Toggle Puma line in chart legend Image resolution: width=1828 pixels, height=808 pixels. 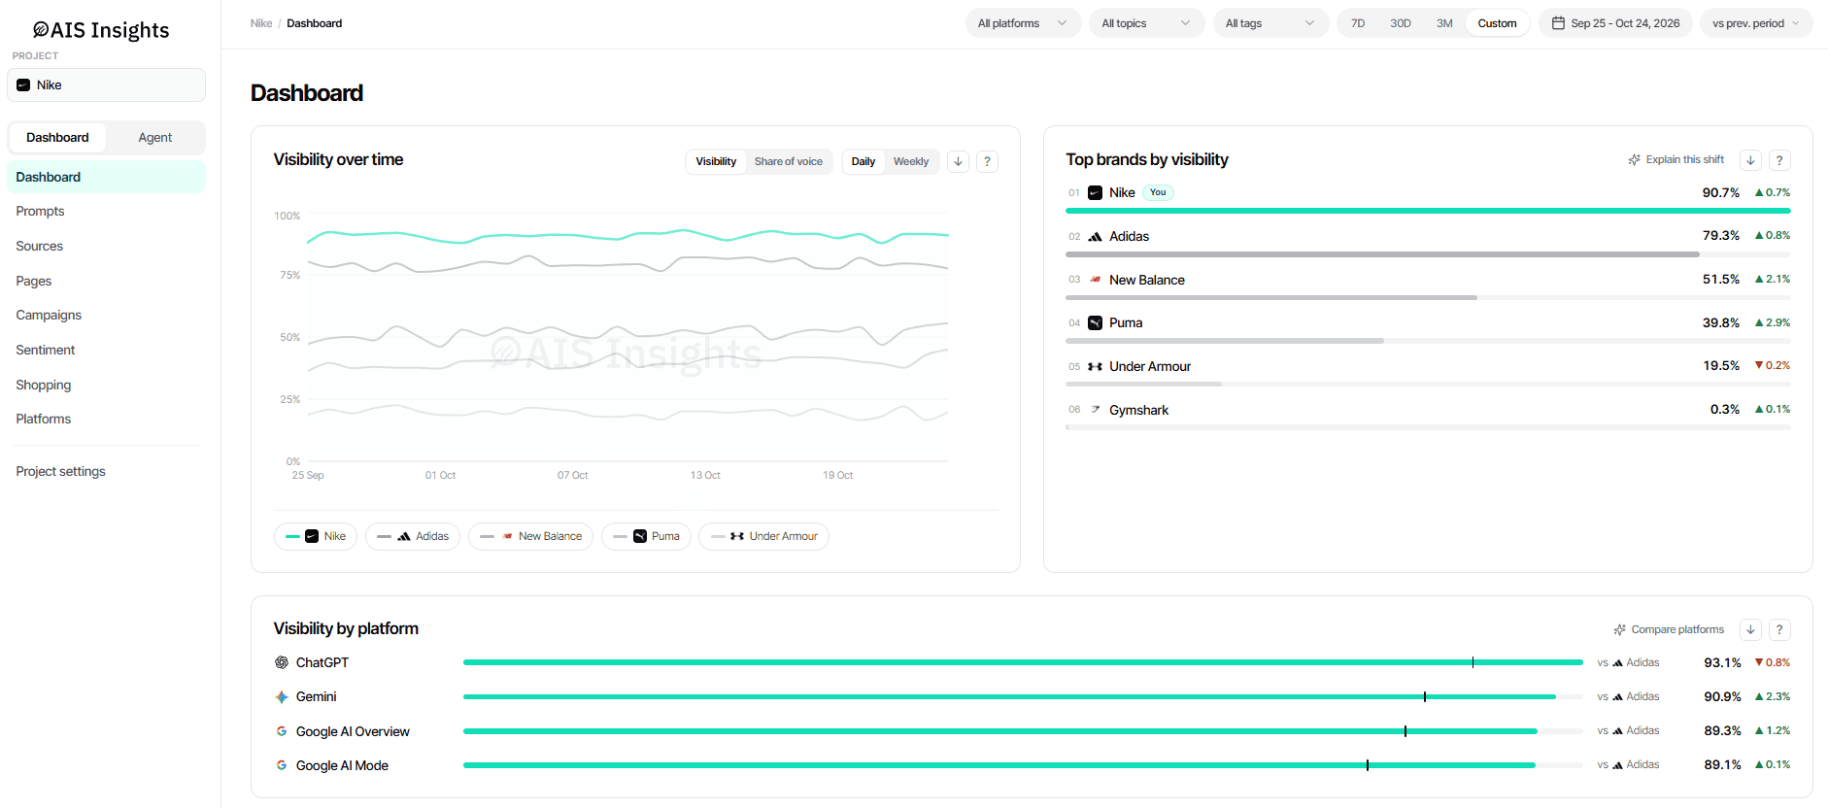646,536
